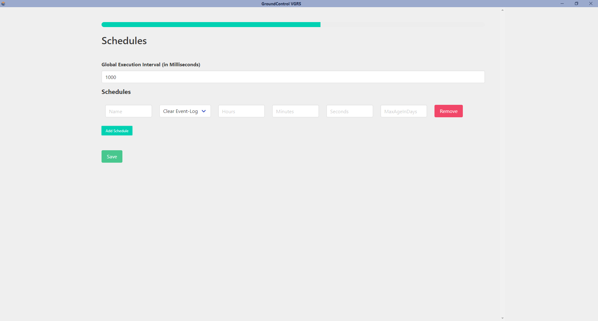Click the Seconds input field
Viewport: 598px width, 321px height.
(x=349, y=111)
